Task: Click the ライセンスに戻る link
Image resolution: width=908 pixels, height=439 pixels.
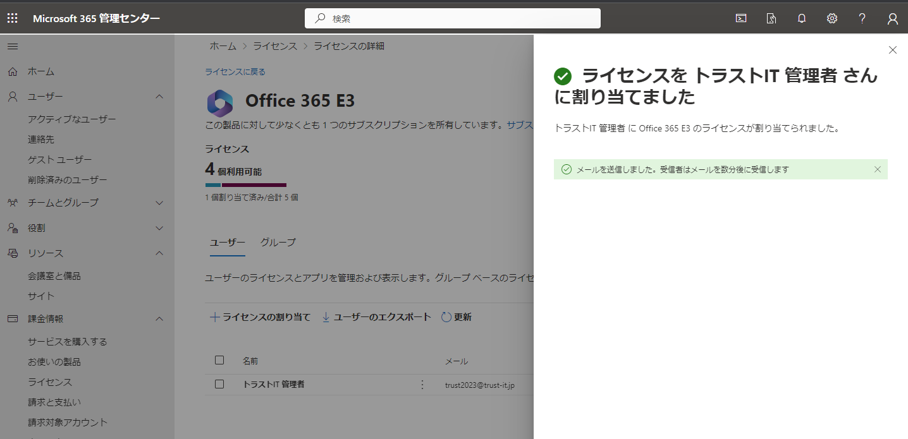Action: pos(235,71)
